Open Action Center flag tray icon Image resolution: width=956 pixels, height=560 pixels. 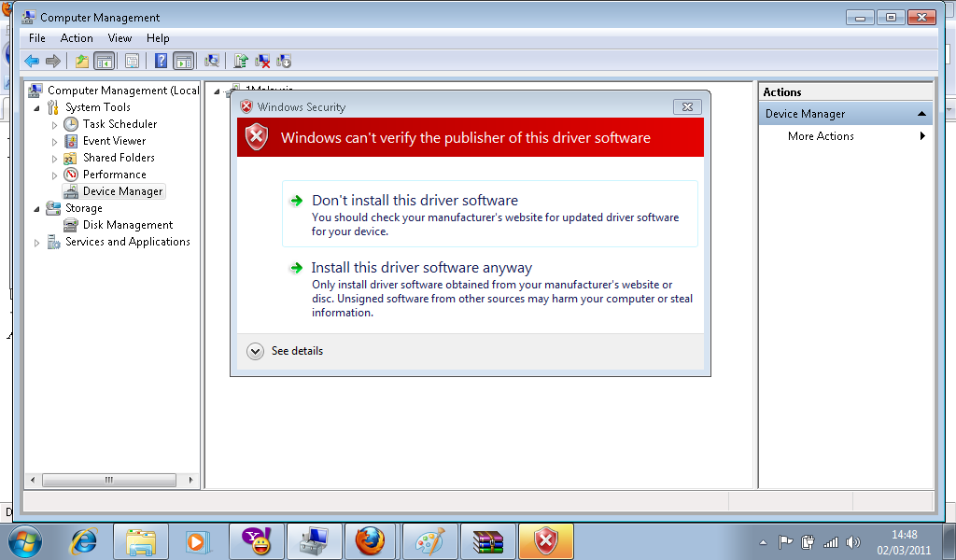[x=785, y=541]
